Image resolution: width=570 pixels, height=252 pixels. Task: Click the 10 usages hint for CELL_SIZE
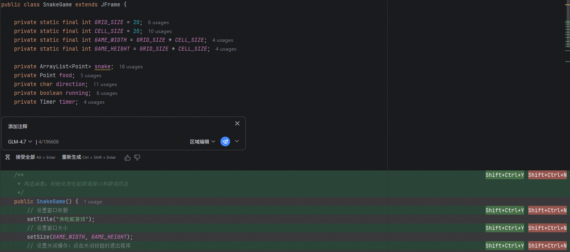point(160,31)
